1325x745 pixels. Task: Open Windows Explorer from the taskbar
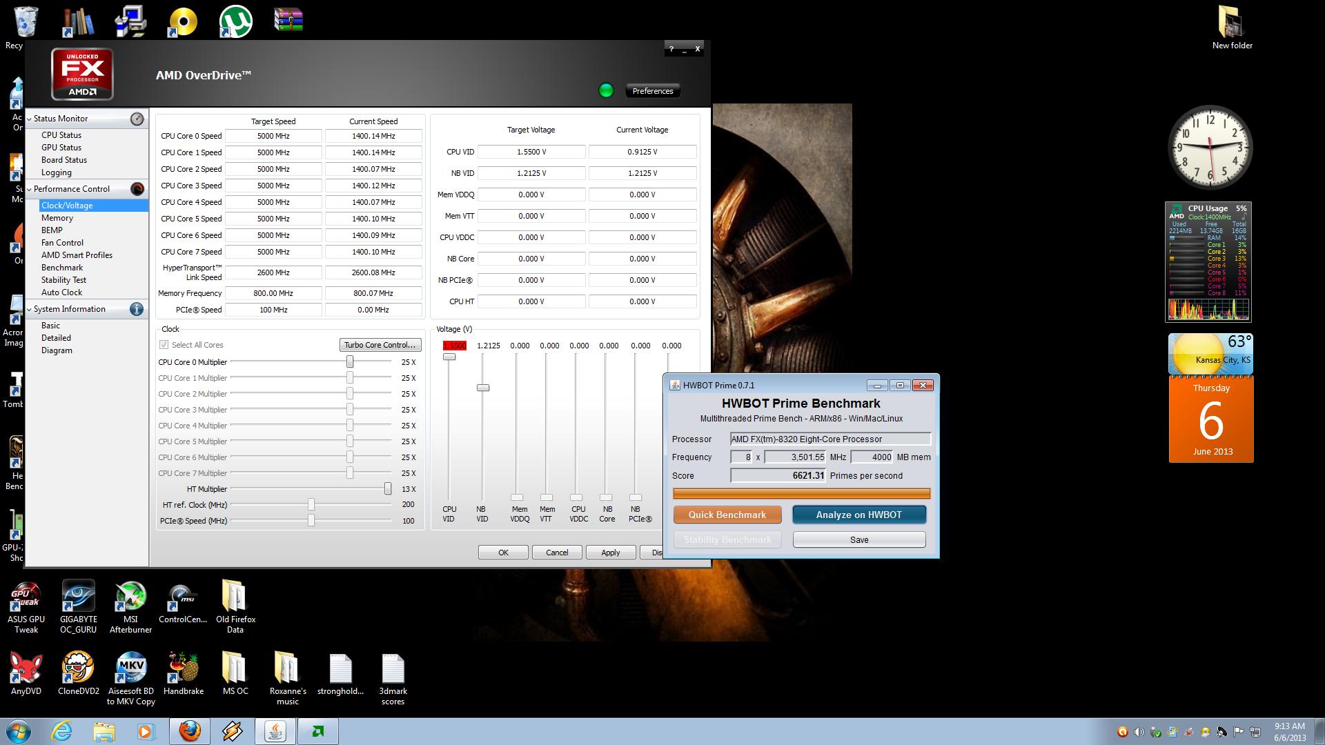pyautogui.click(x=104, y=731)
